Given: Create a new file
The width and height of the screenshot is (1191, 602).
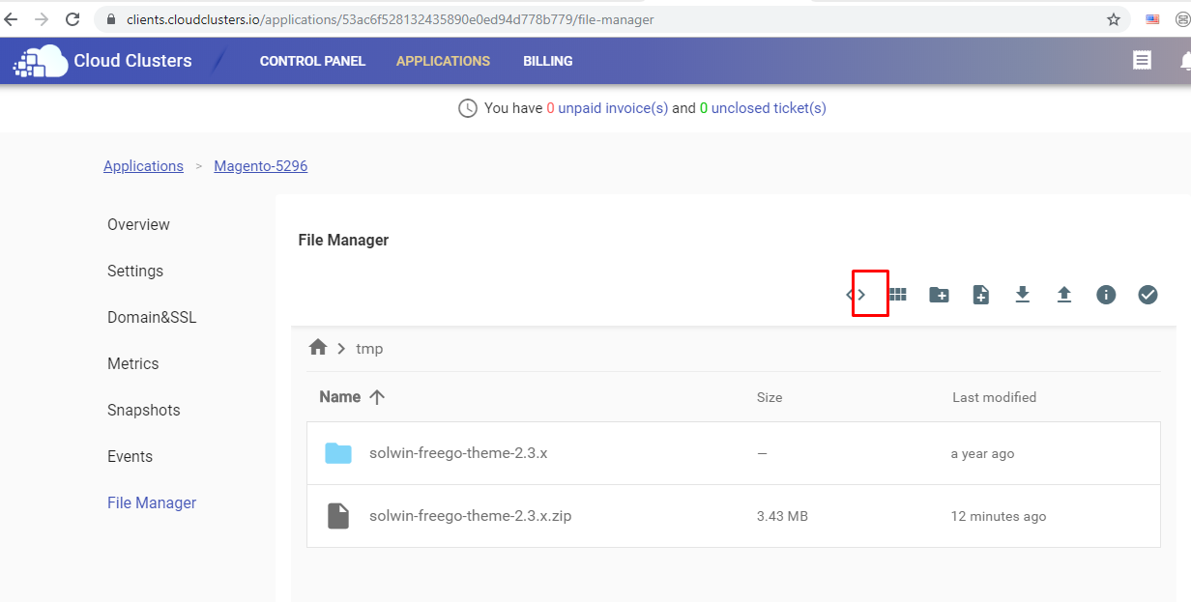Looking at the screenshot, I should pyautogui.click(x=980, y=295).
